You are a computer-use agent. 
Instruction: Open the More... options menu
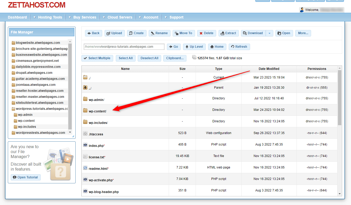click(303, 33)
